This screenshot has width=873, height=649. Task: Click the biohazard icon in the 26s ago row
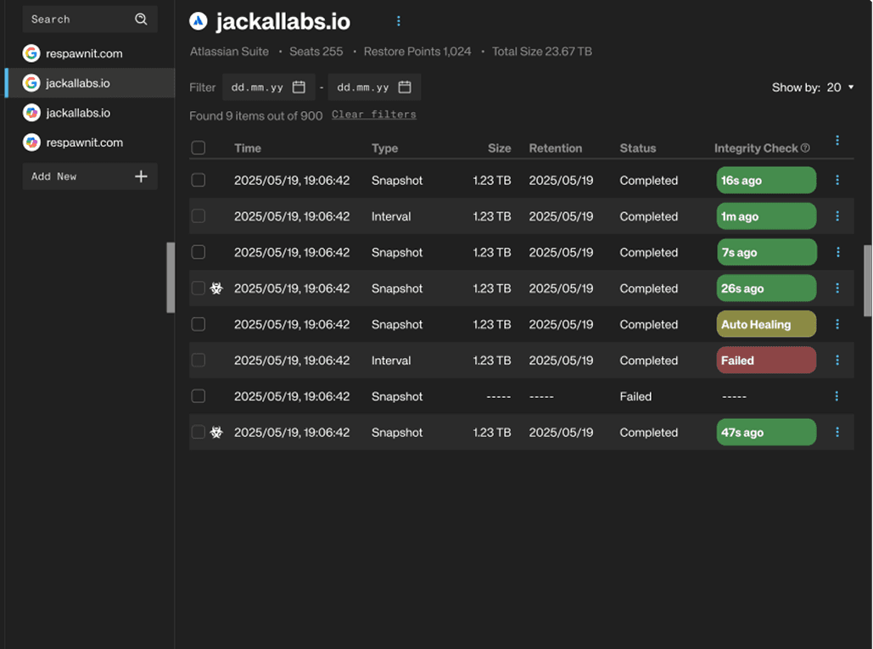click(216, 288)
